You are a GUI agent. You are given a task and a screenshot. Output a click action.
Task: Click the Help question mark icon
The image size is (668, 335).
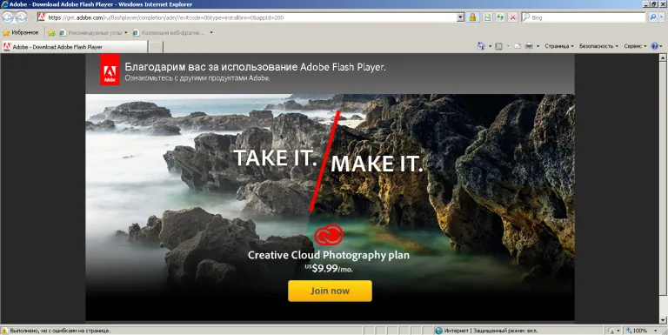pos(655,46)
